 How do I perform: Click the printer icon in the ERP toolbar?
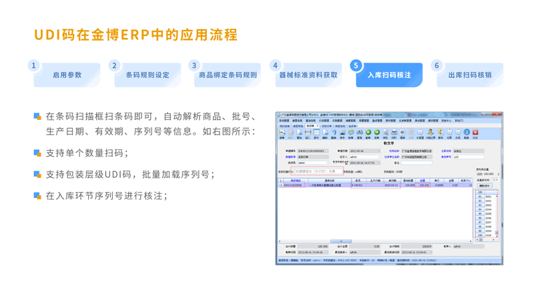click(394, 133)
